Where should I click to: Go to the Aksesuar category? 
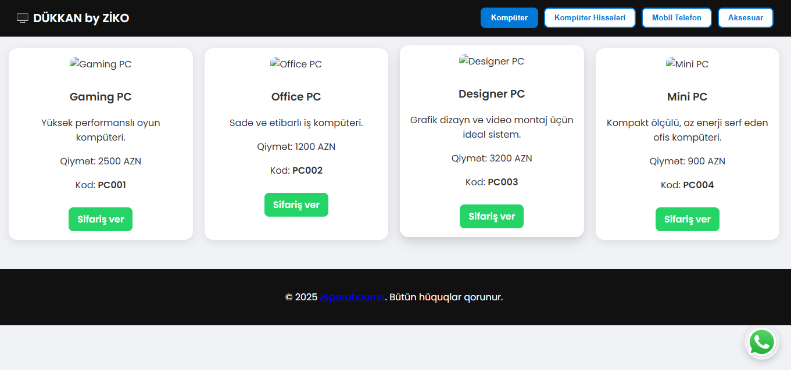(x=745, y=18)
